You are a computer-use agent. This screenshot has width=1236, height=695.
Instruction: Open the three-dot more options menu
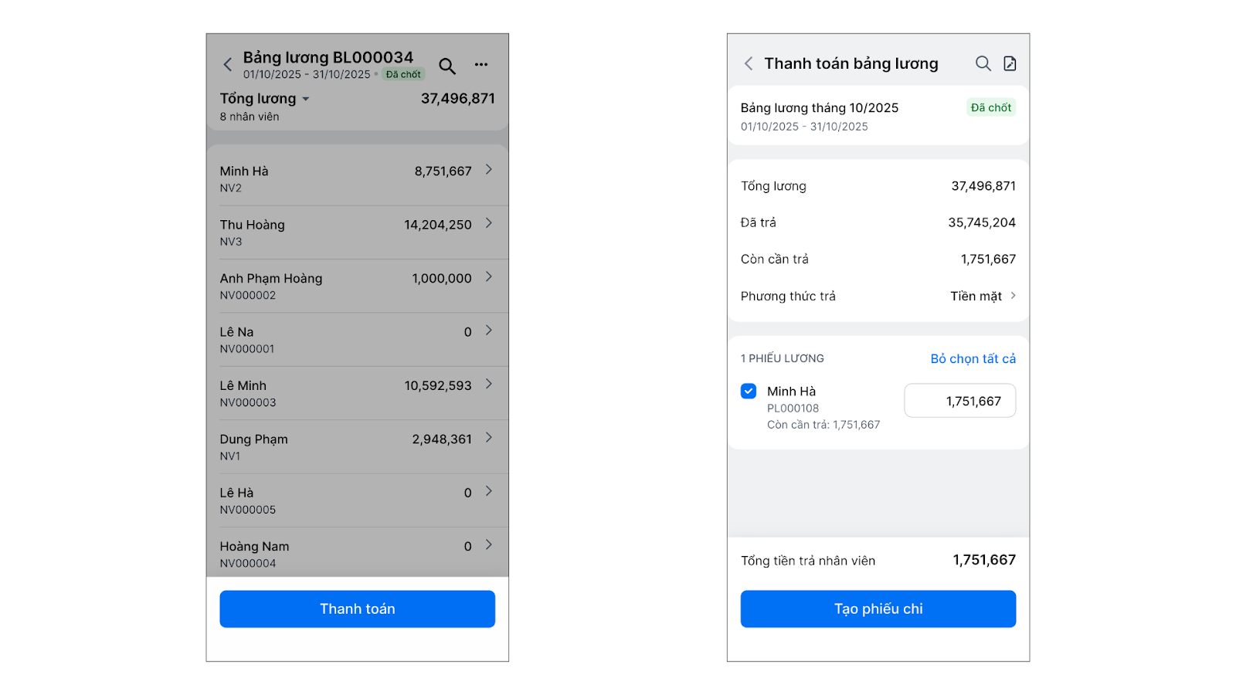point(481,65)
